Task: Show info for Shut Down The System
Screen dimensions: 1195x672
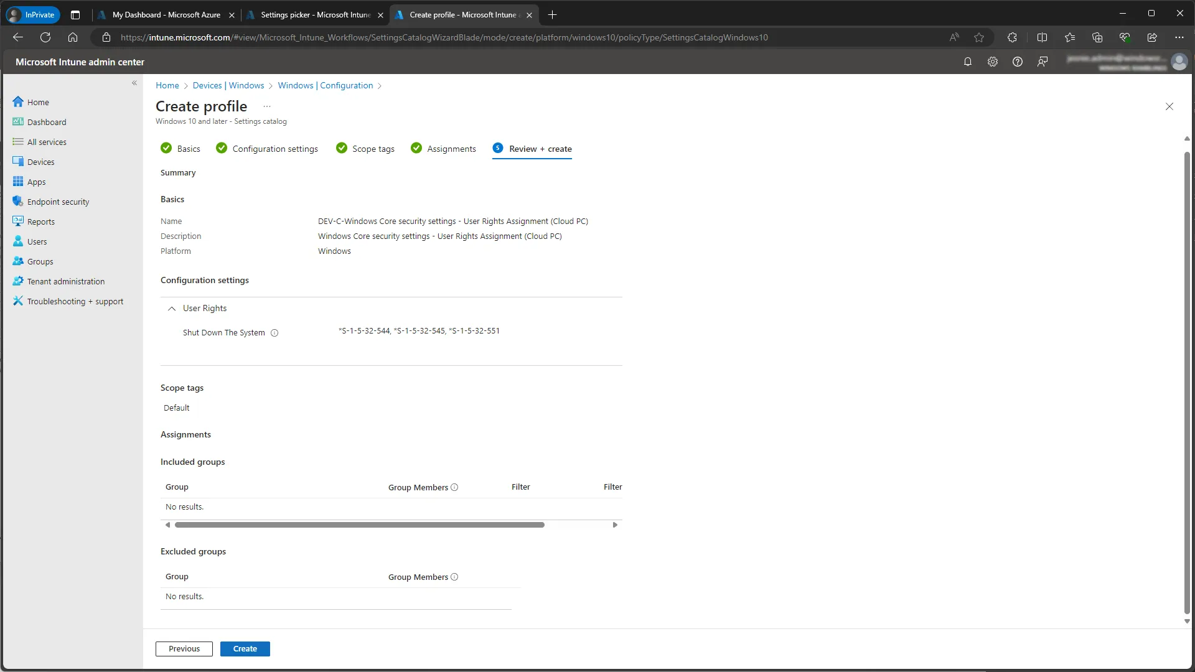Action: click(x=274, y=333)
